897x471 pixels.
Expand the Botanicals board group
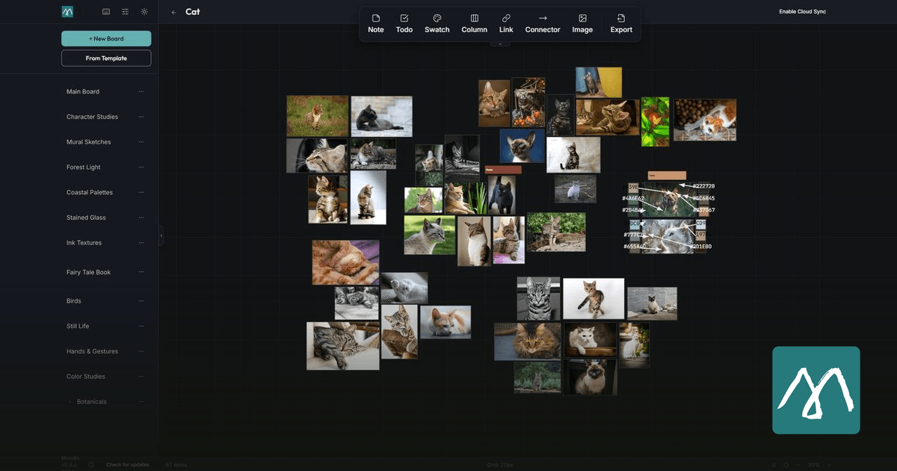pyautogui.click(x=70, y=402)
